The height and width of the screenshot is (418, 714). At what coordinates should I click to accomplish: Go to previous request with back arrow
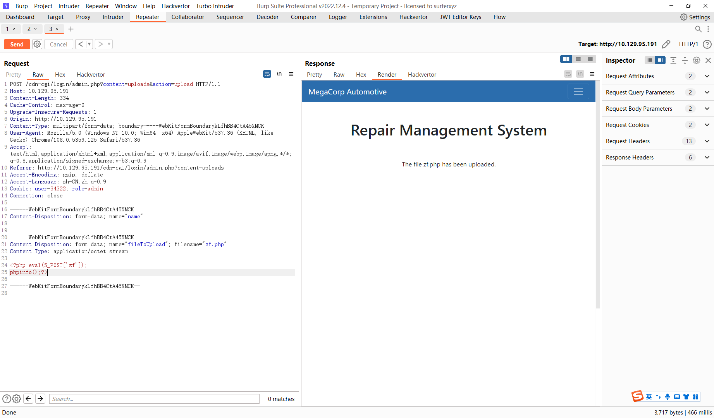tap(80, 44)
